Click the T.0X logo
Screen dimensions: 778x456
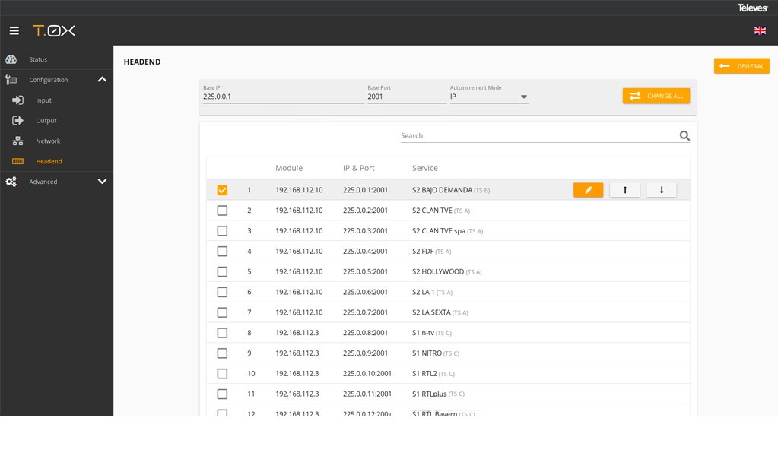53,30
